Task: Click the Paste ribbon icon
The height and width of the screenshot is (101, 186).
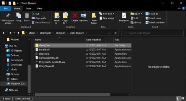Action: (x=27, y=16)
